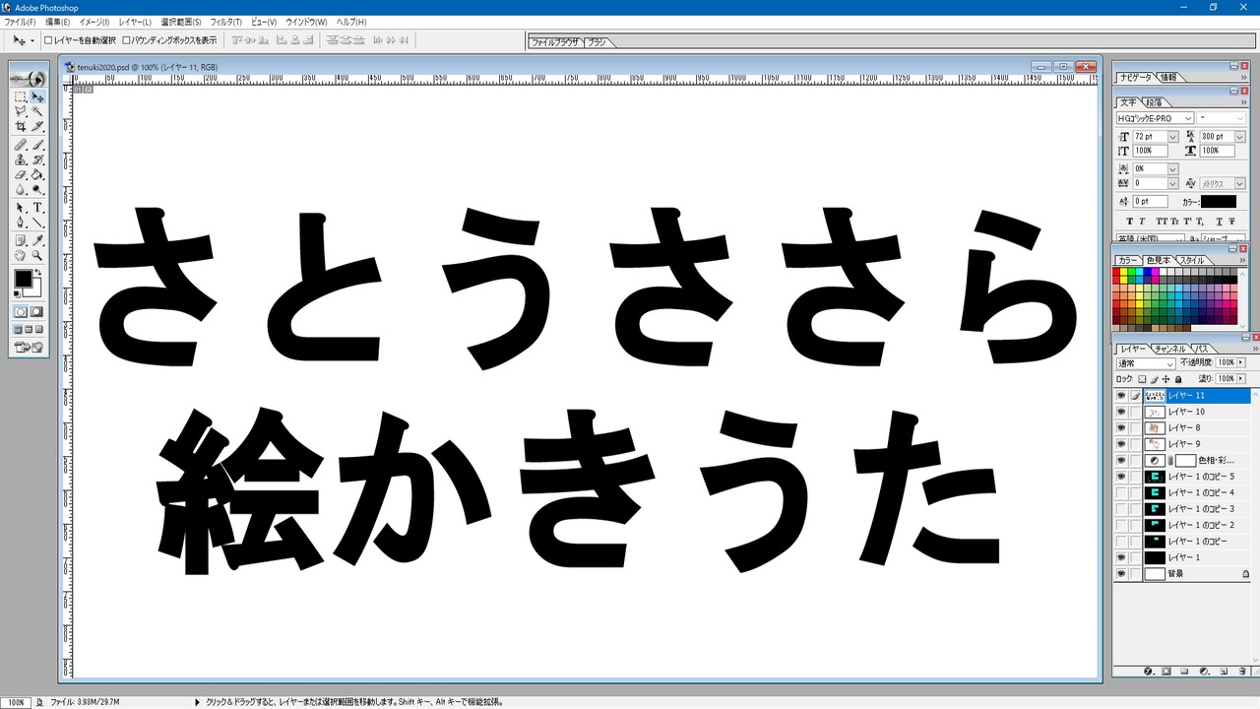Viewport: 1260px width, 709px height.
Task: Toggle lock transparent pixels checkbox
Action: [1142, 379]
